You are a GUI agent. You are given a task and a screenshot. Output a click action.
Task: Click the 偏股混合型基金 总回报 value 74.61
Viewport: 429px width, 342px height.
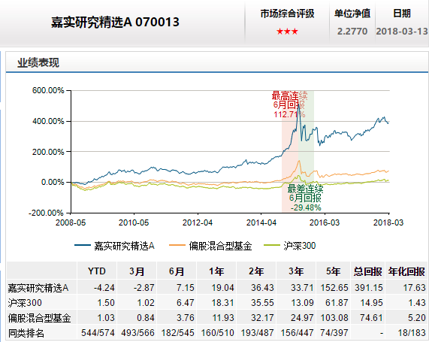click(372, 318)
